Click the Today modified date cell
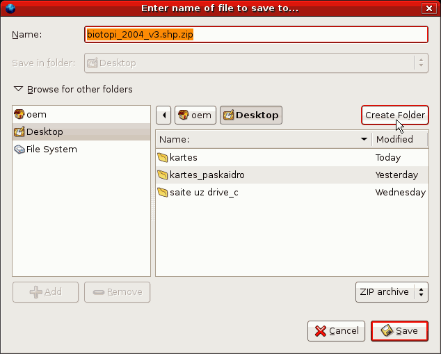441x354 pixels. 388,157
